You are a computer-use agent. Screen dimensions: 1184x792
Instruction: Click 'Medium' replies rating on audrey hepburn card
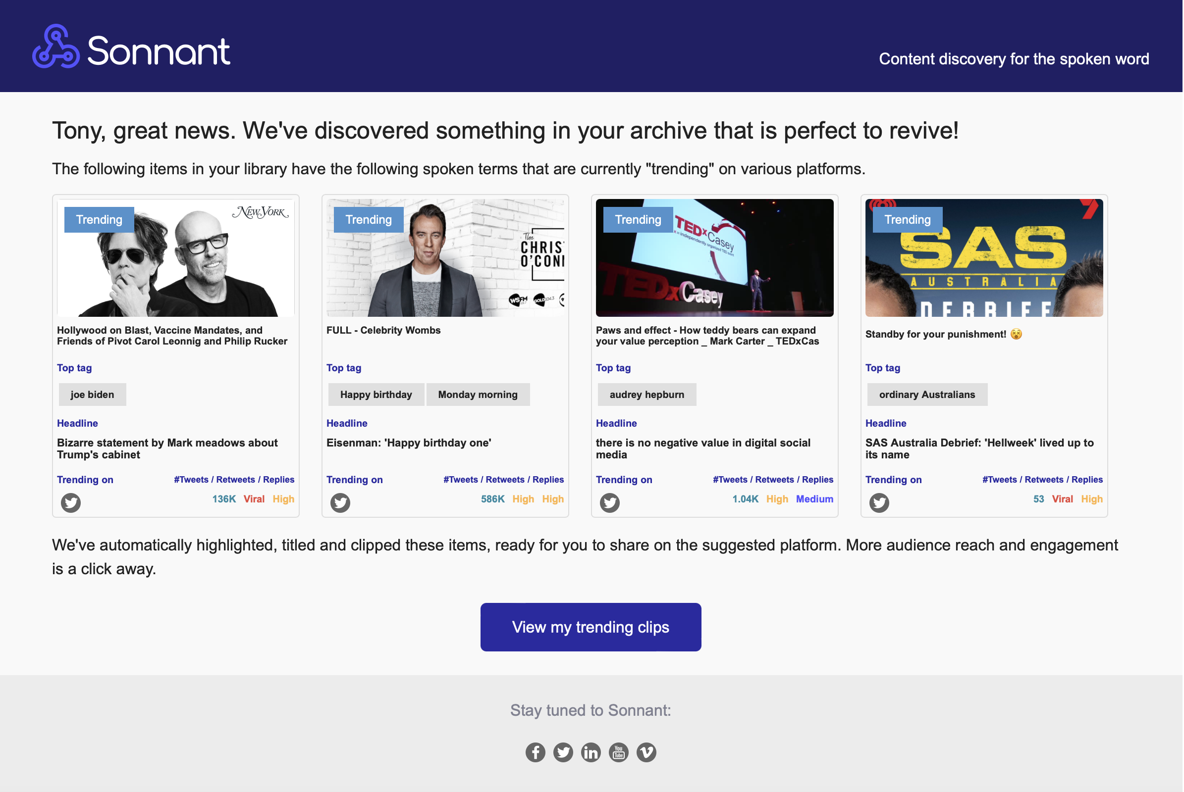click(x=815, y=499)
